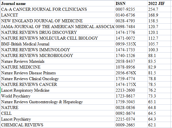Click the World Psychiatry cell

tap(58, 96)
